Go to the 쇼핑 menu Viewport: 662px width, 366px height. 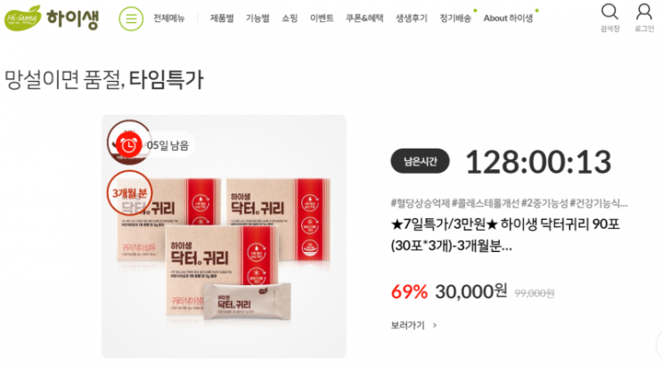(x=290, y=18)
